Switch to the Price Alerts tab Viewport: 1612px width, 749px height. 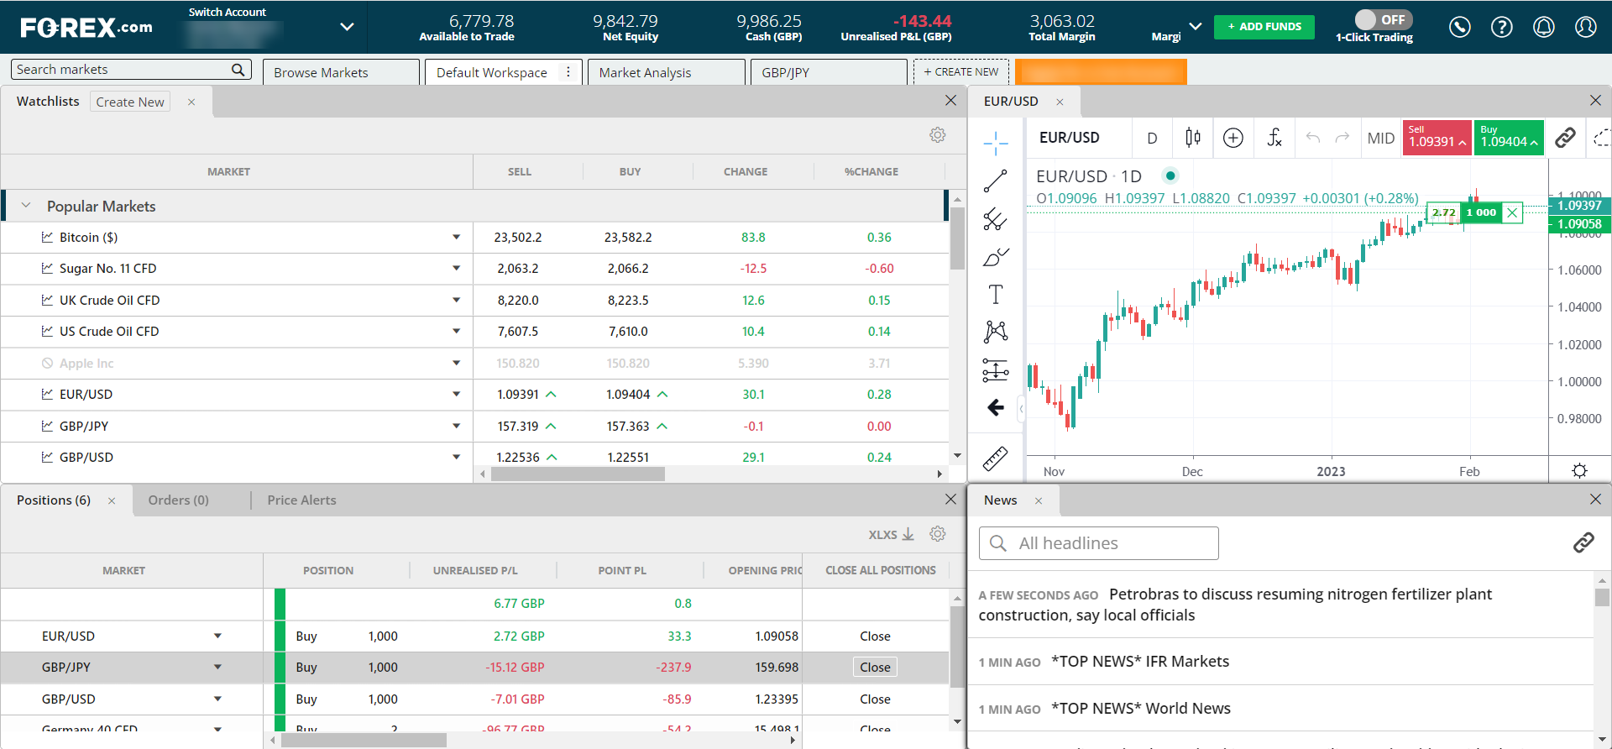(302, 500)
